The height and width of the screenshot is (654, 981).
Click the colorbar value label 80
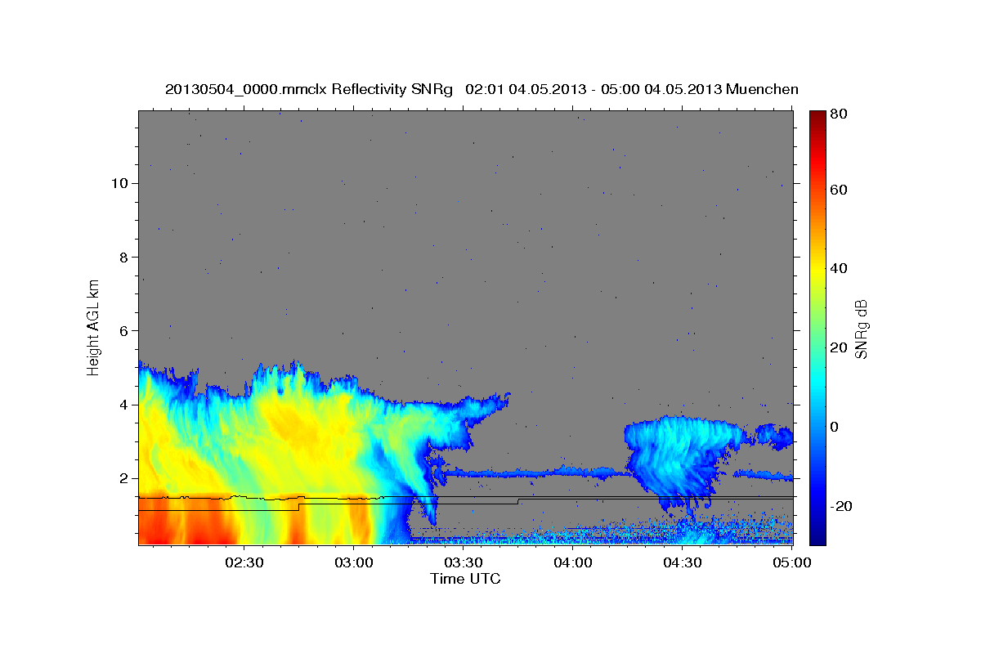(x=837, y=114)
